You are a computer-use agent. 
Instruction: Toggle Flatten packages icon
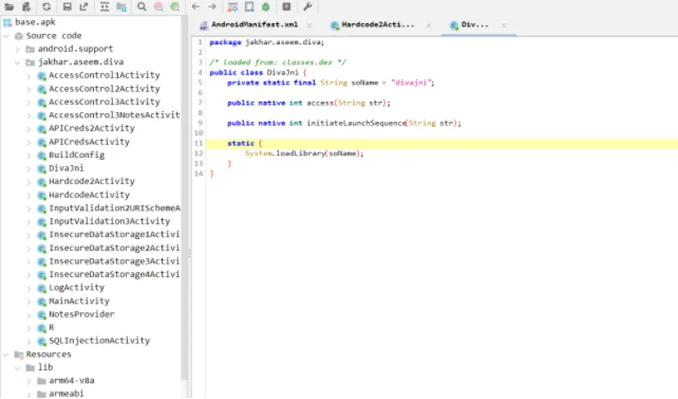coord(122,7)
